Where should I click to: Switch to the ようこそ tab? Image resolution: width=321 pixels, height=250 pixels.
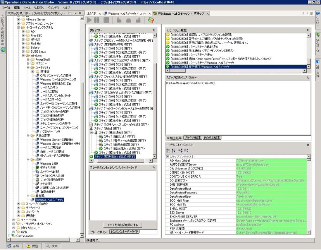pos(91,14)
